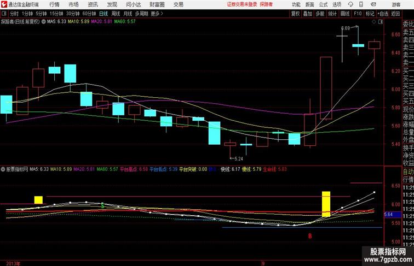
Task: Click the MA60: 5.57 label in main chart
Action: point(125,22)
